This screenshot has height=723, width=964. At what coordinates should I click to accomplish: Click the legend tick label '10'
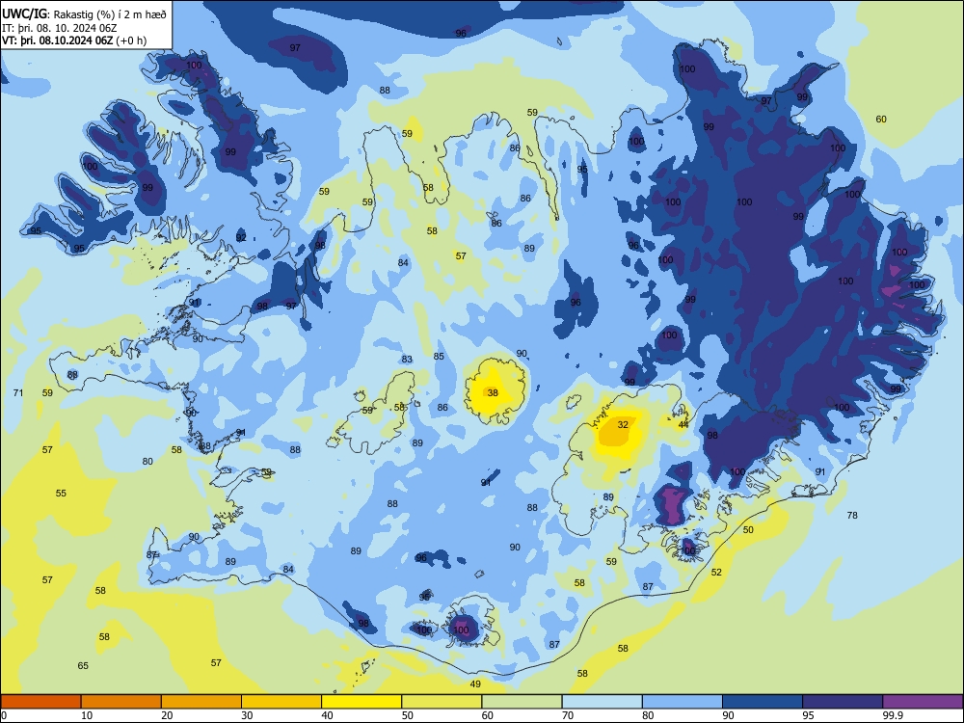click(87, 715)
